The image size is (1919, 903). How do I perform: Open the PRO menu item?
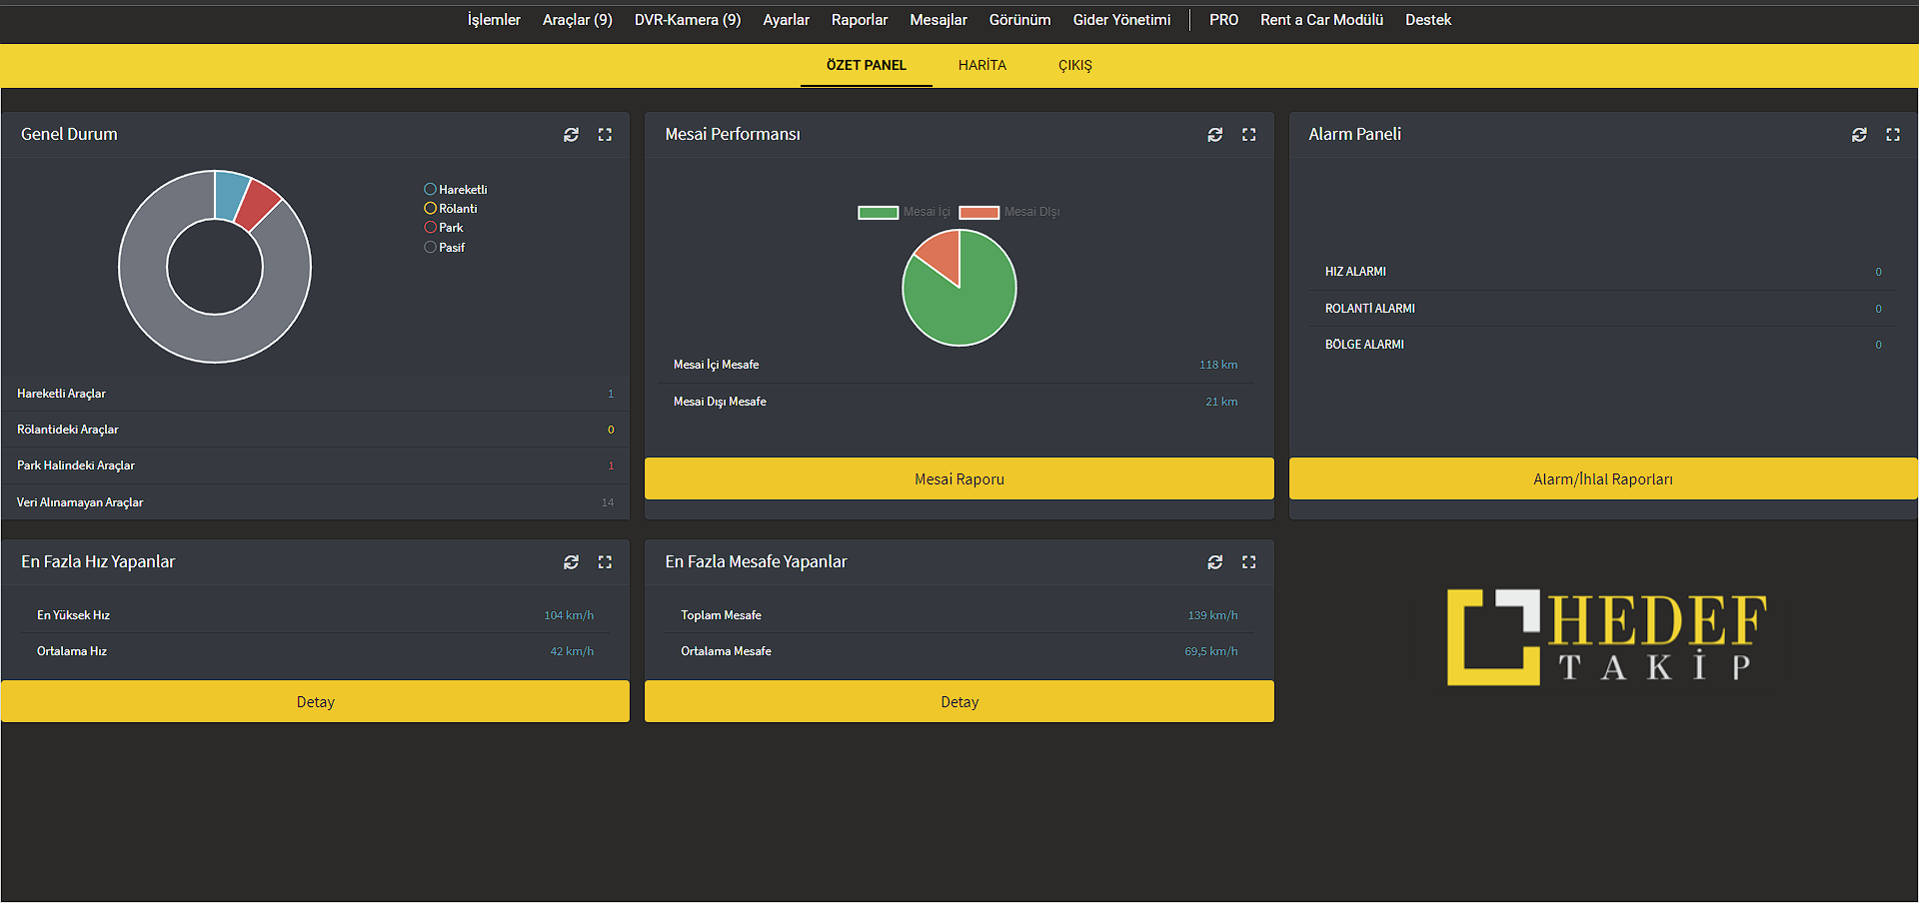[1224, 20]
